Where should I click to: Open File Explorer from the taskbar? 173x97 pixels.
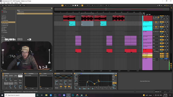pyautogui.click(x=46, y=95)
